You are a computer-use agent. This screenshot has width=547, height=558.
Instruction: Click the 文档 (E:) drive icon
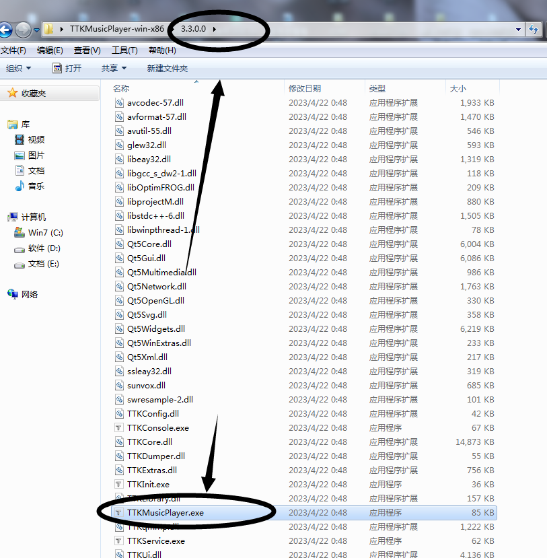click(20, 265)
